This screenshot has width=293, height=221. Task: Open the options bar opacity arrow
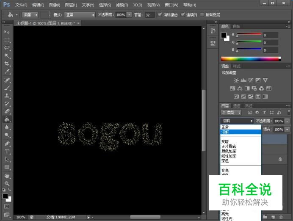(129, 15)
